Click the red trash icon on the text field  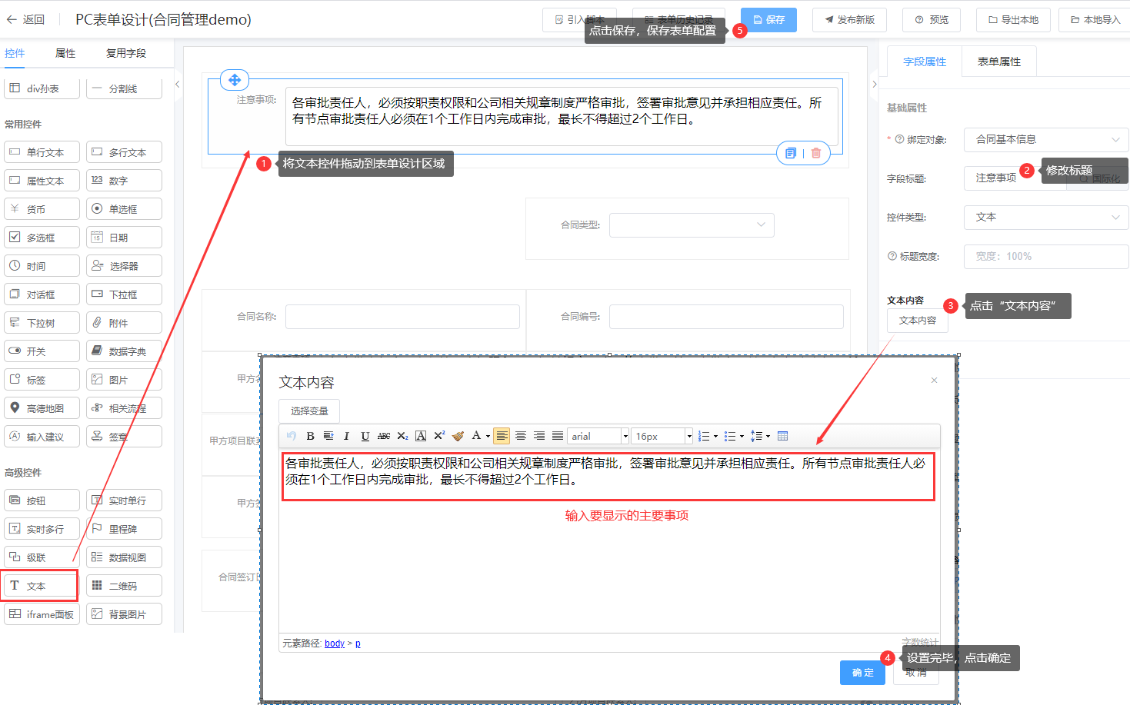(816, 153)
